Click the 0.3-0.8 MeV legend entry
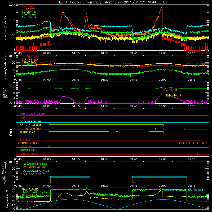 coord(30,60)
